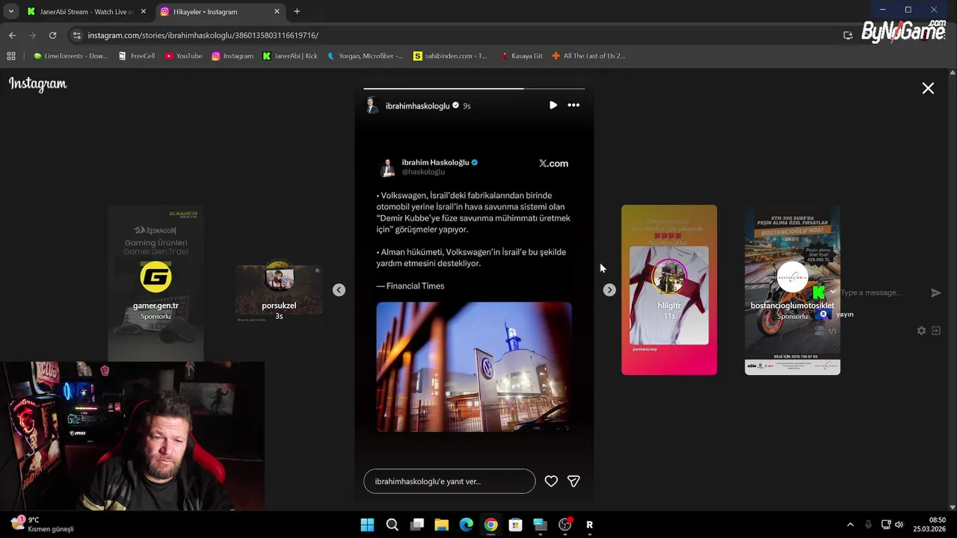The image size is (957, 538).
Task: Open the YouTube bookmark
Action: [x=183, y=56]
